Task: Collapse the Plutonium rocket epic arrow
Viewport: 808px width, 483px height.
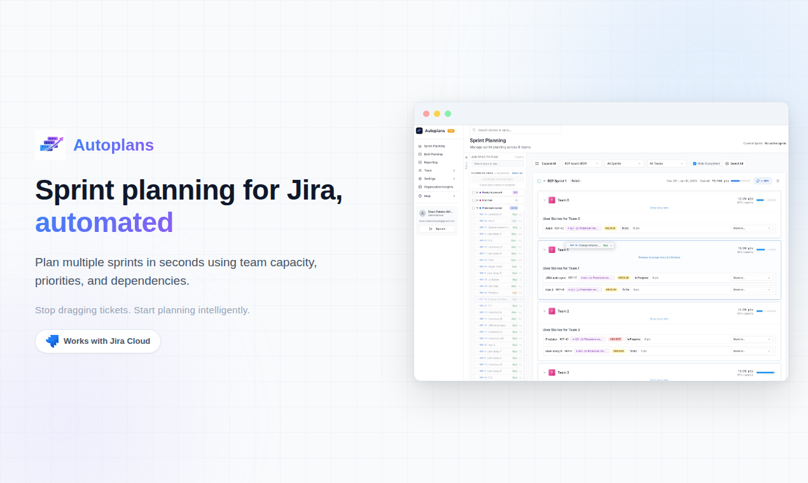Action: [x=477, y=208]
